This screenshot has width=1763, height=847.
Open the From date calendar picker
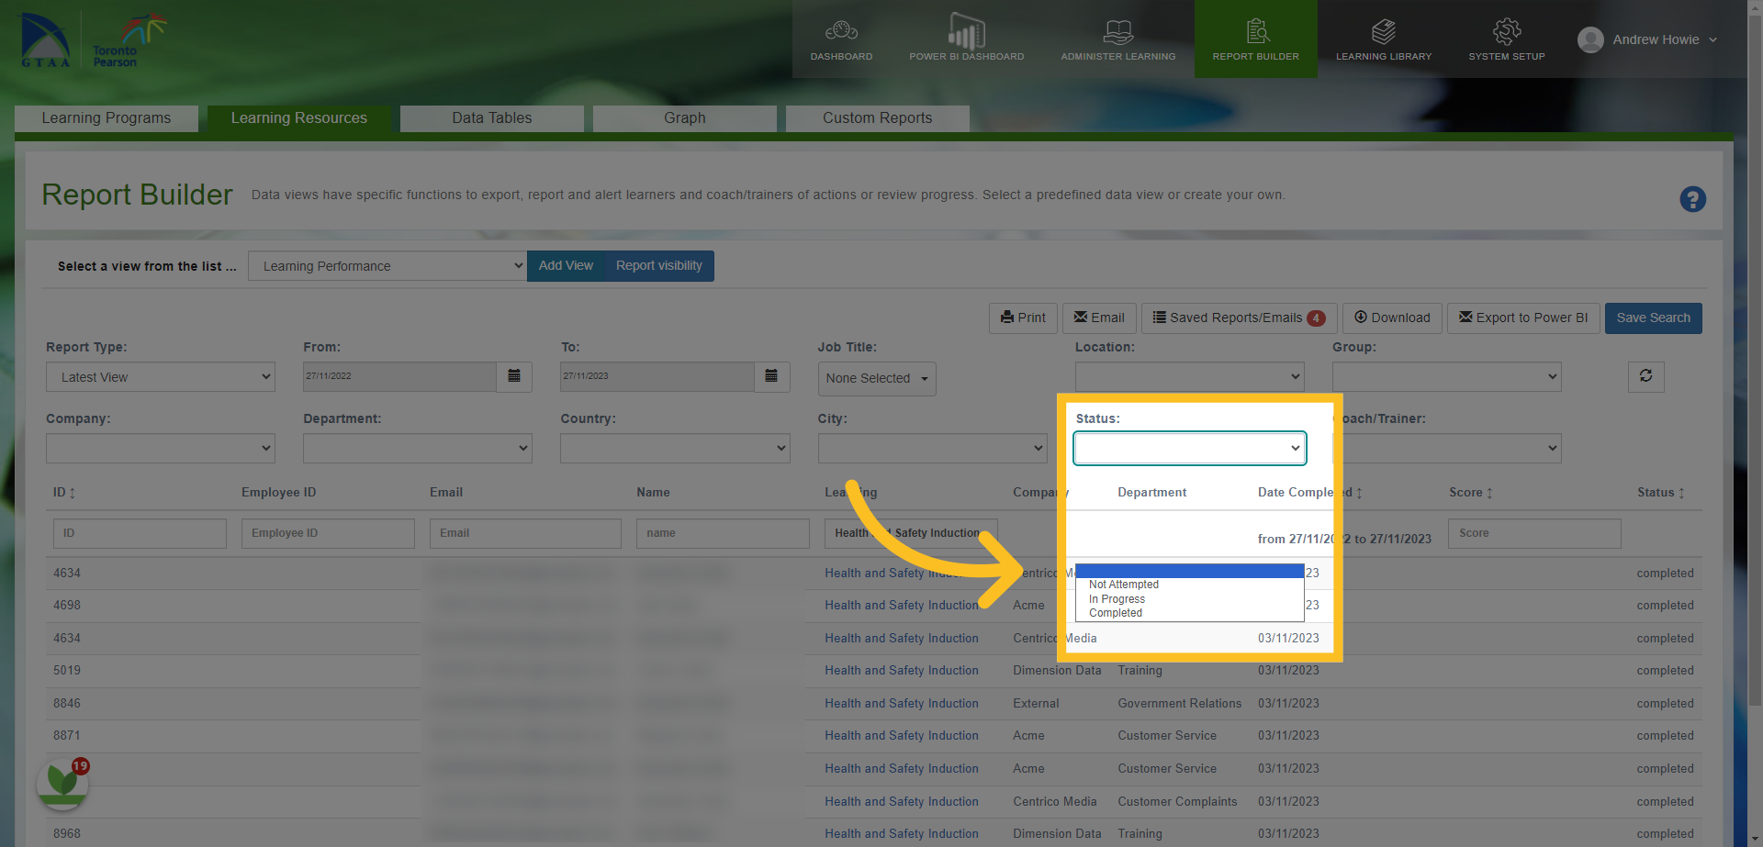(x=514, y=376)
